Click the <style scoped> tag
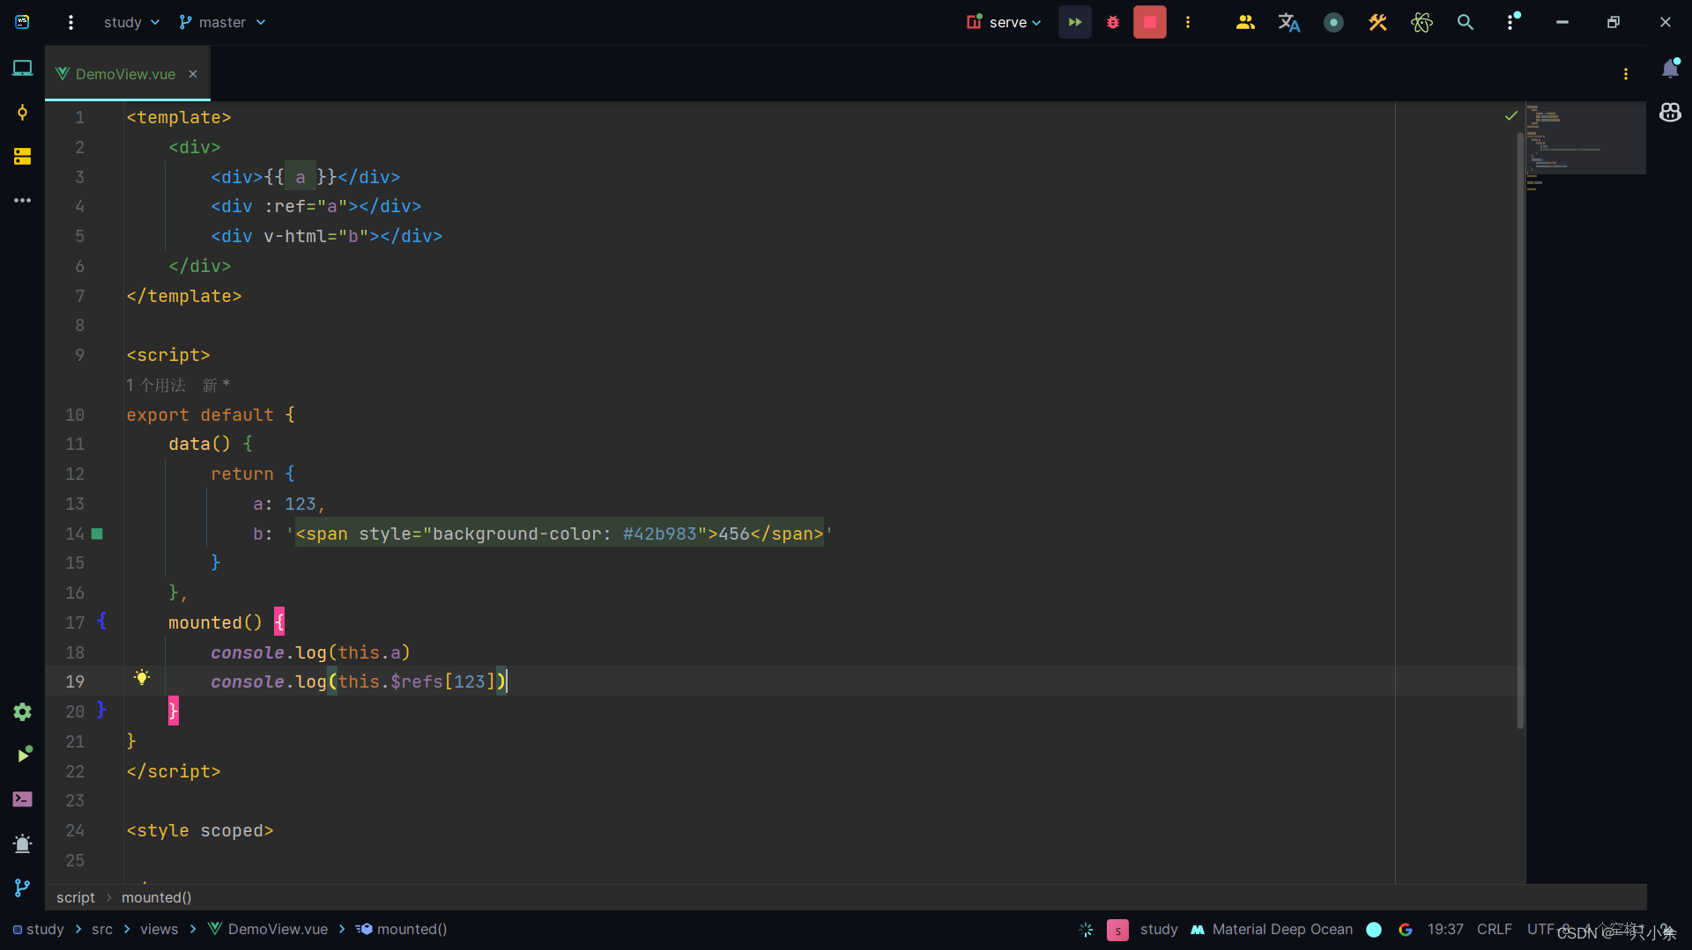This screenshot has width=1692, height=950. tap(200, 830)
